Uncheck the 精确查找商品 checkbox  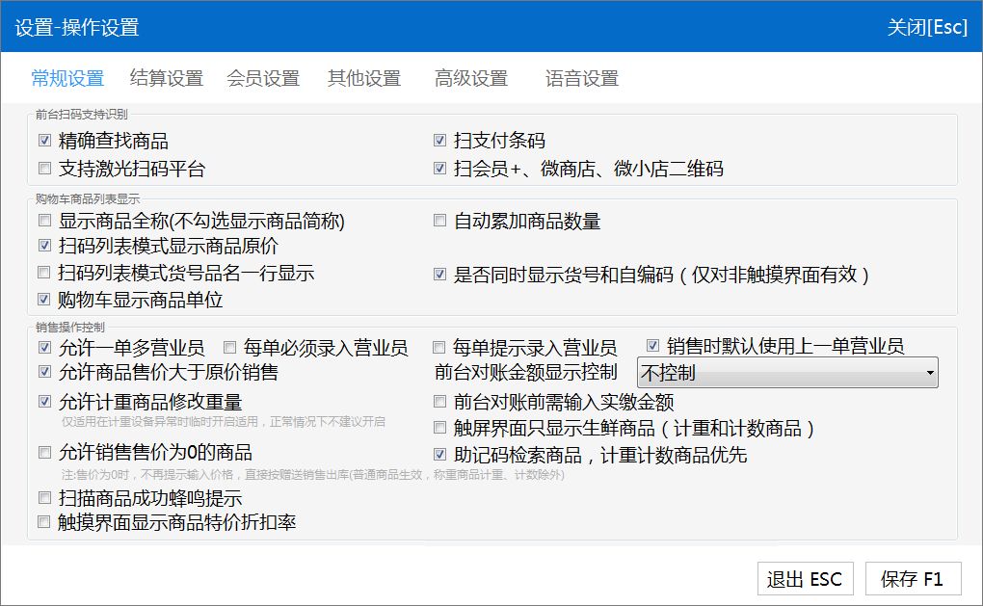(x=44, y=142)
